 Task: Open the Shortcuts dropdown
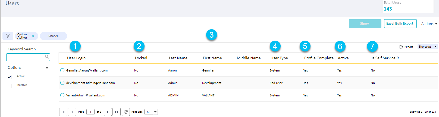[x=428, y=47]
